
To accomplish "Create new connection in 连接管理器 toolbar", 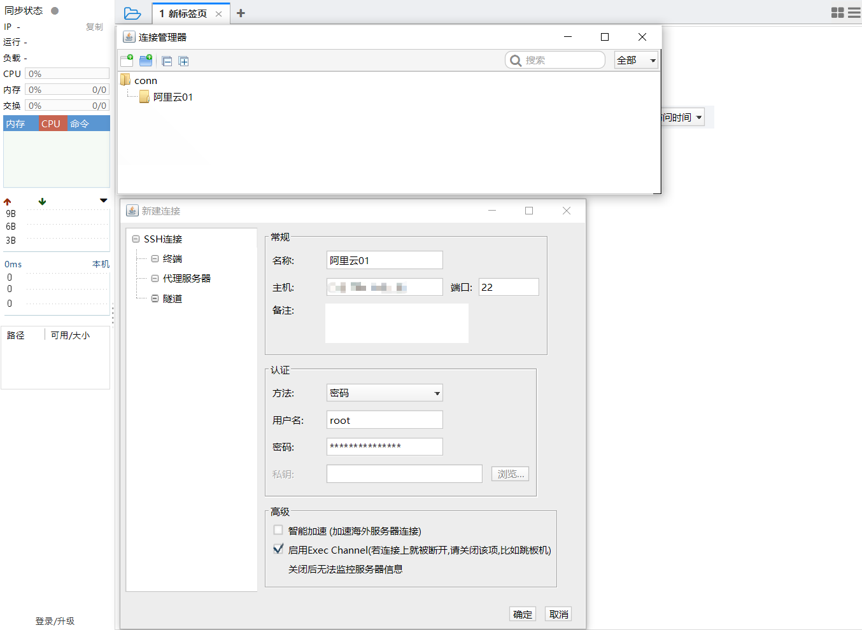I will click(127, 60).
